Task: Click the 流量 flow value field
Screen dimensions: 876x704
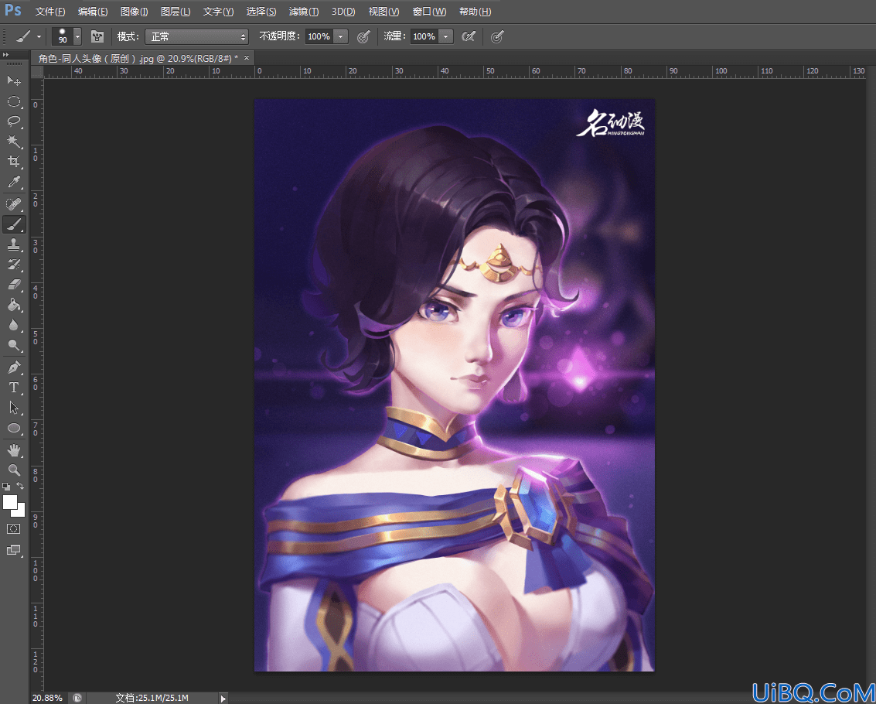Action: click(x=424, y=37)
